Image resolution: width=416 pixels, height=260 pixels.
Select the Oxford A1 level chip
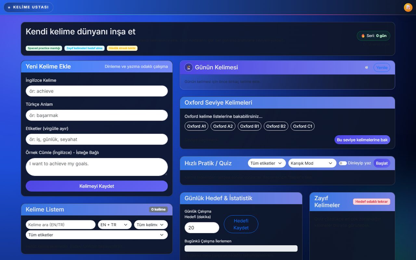pyautogui.click(x=197, y=126)
